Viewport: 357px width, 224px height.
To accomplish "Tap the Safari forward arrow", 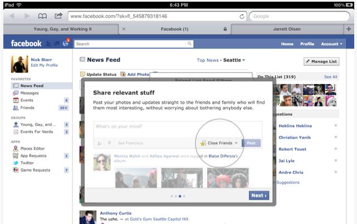I will point(27,16).
